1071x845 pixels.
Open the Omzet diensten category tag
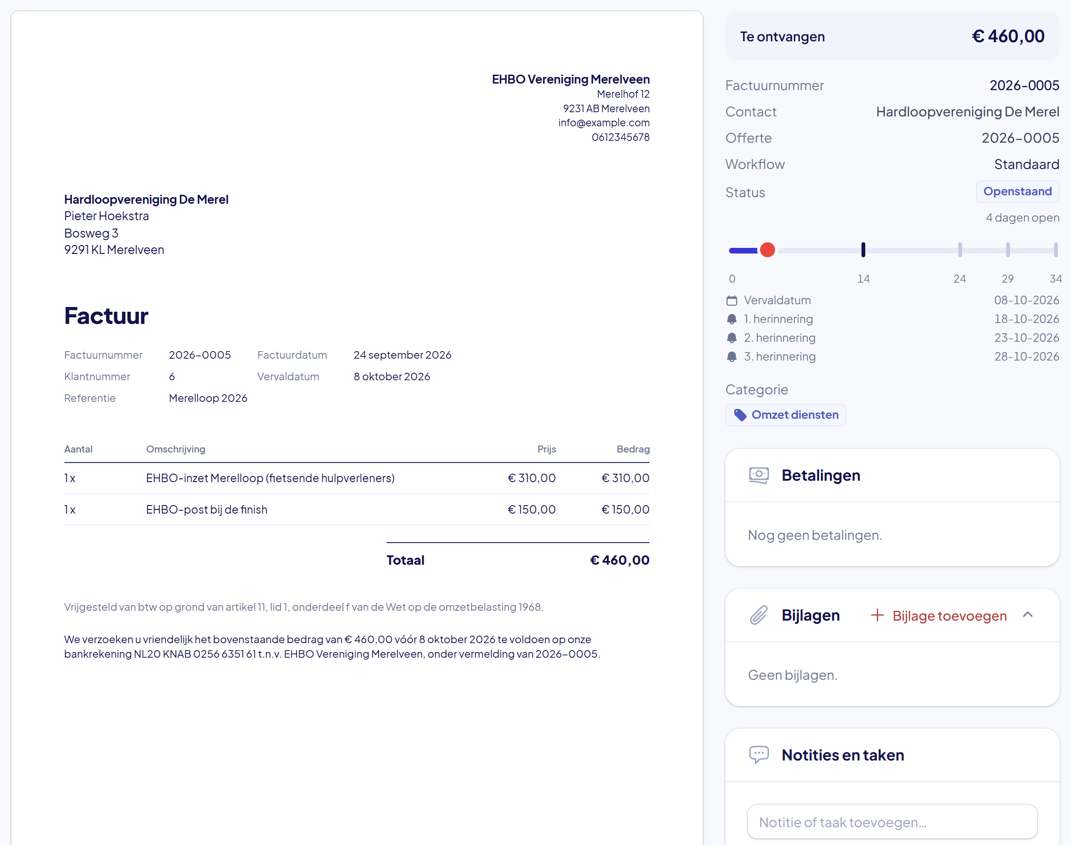click(785, 415)
